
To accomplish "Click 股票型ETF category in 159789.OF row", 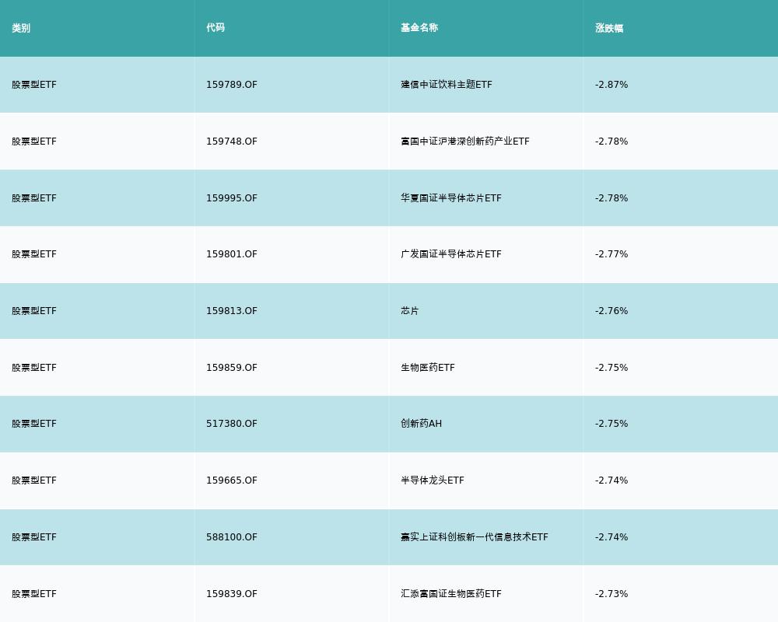I will [34, 85].
